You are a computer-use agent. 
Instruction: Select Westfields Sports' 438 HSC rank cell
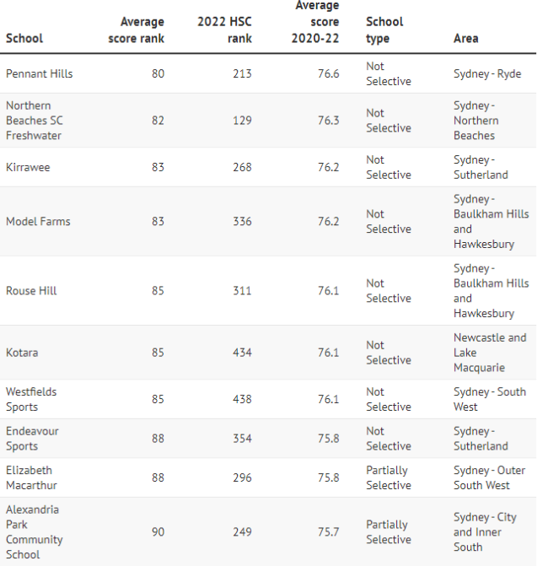[x=242, y=399]
